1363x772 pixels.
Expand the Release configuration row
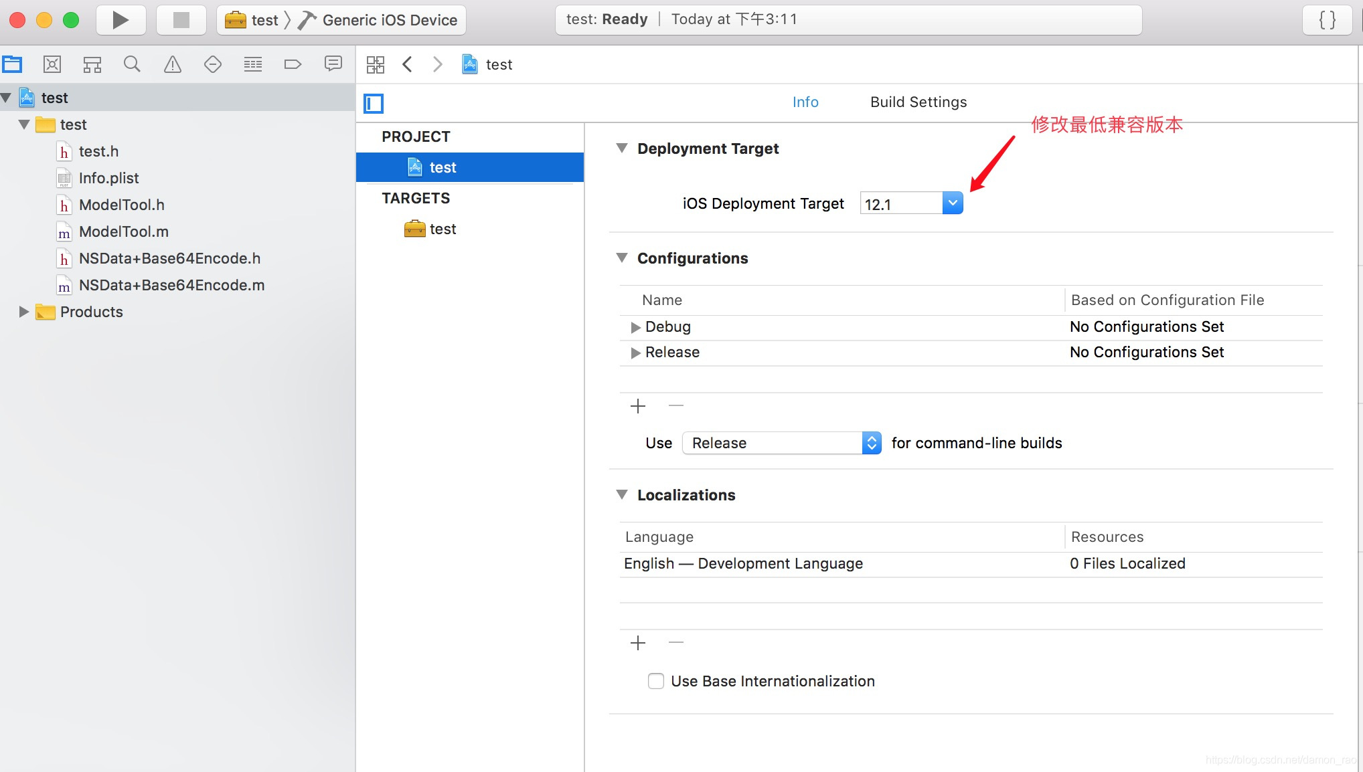coord(635,353)
